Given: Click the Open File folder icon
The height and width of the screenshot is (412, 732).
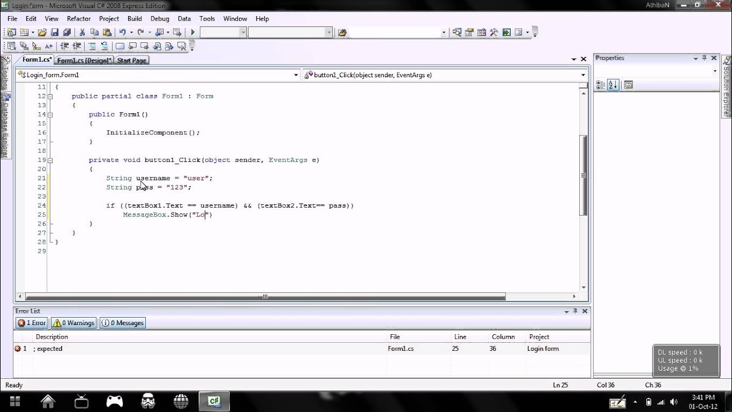Looking at the screenshot, I should tap(42, 33).
